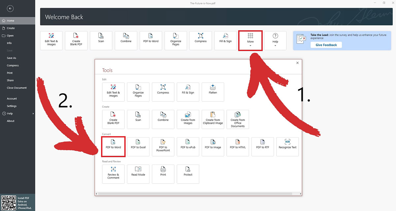
Task: Select Save As in the sidebar
Action: (12, 58)
